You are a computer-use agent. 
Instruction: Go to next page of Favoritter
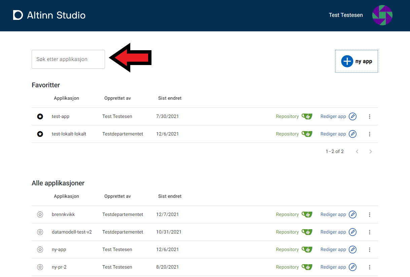coord(370,152)
